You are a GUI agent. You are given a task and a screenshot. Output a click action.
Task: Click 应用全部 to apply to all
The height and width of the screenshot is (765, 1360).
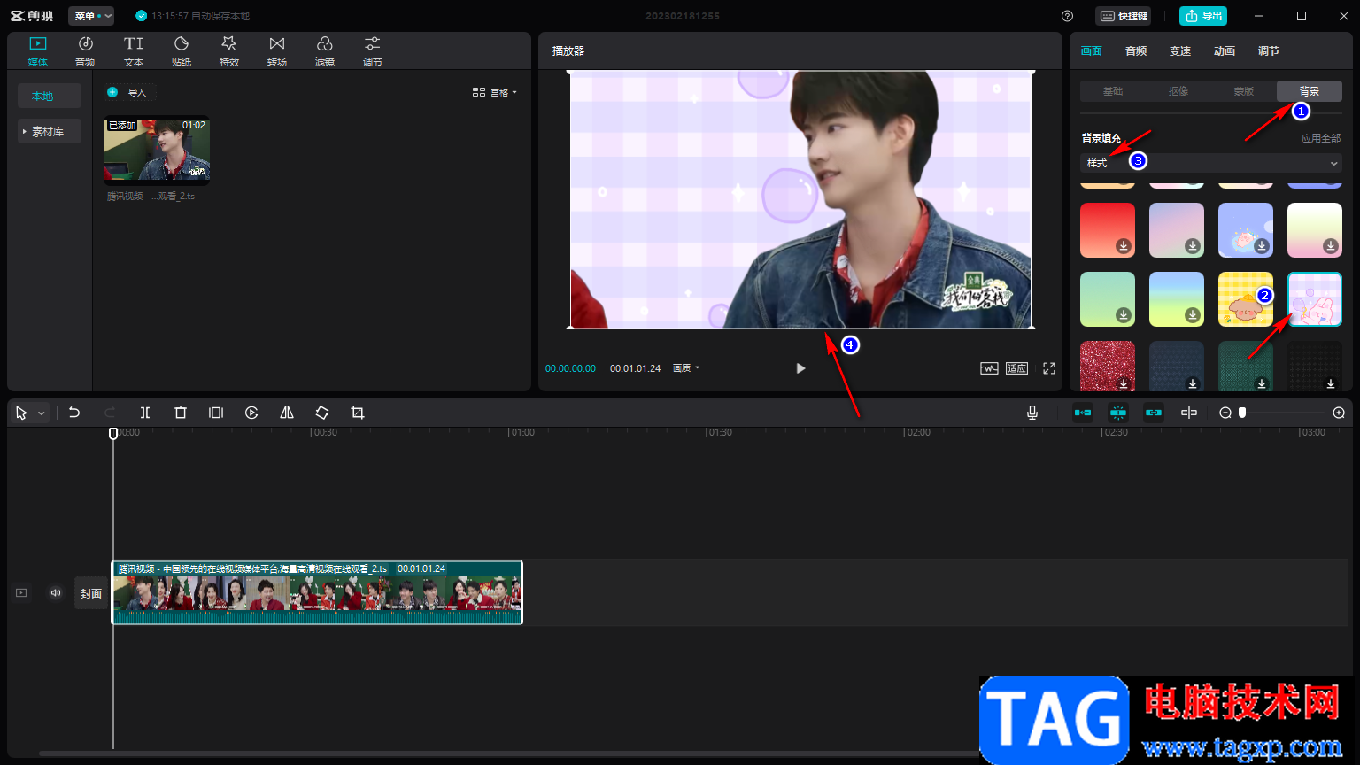coord(1321,138)
